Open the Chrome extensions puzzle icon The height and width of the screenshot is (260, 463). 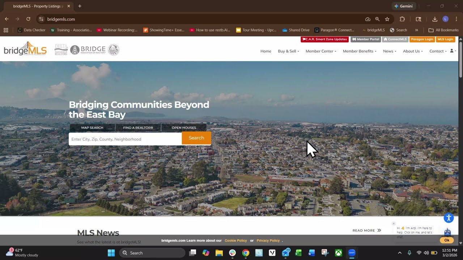coord(402,19)
